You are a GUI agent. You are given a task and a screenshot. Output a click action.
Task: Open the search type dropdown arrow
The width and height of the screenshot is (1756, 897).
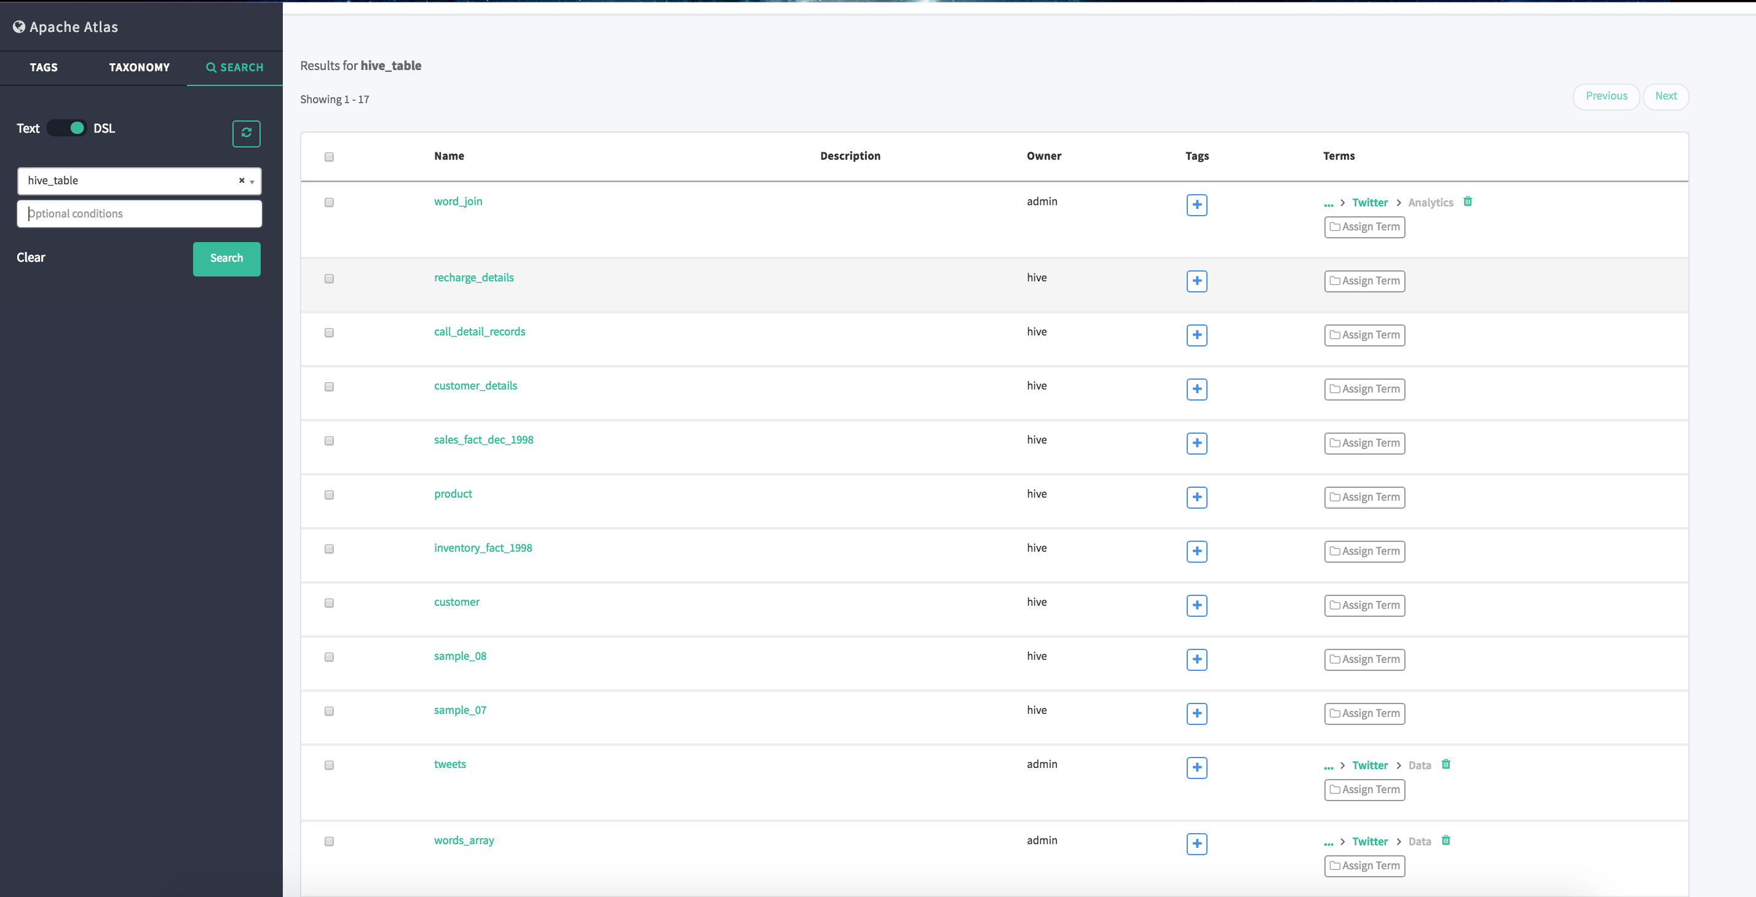tap(251, 182)
